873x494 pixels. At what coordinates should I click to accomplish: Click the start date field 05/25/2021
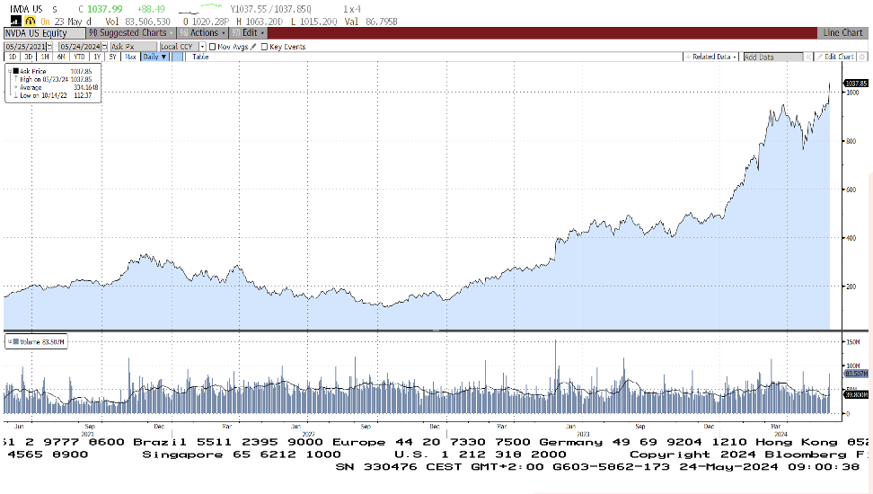(25, 47)
